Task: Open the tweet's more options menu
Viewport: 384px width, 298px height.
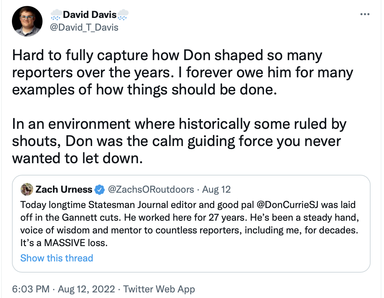Action: (364, 14)
